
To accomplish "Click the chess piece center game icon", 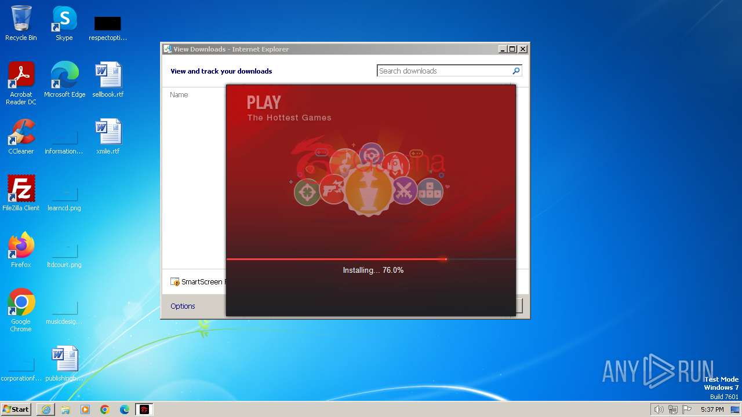I will point(369,192).
